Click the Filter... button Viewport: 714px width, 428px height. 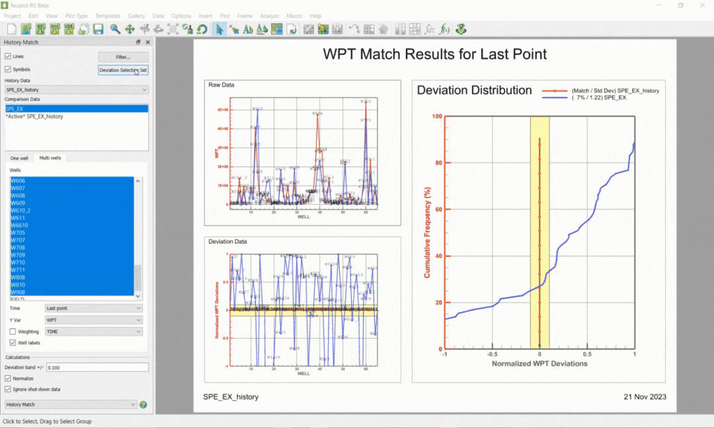pyautogui.click(x=123, y=57)
